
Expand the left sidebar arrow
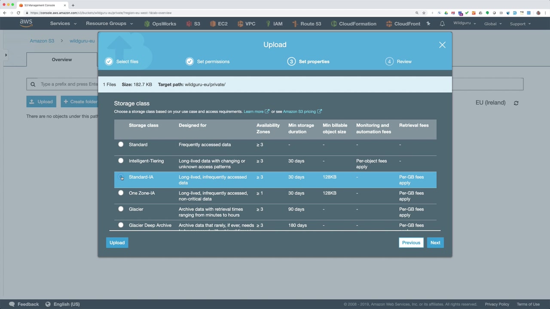click(6, 55)
